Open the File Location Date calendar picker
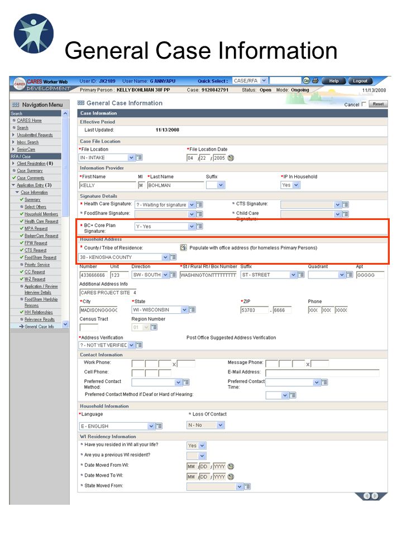 (231, 158)
